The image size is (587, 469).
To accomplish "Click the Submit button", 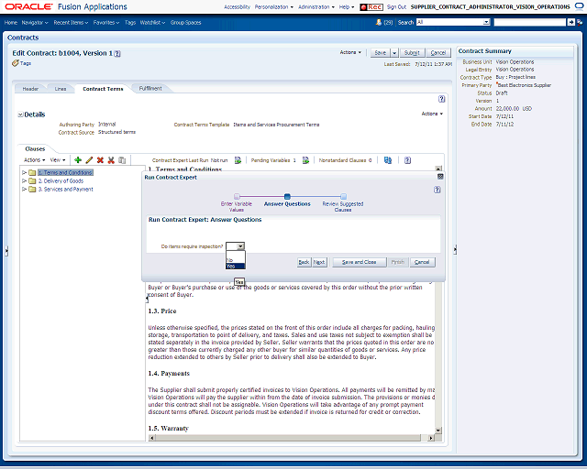I will point(412,53).
